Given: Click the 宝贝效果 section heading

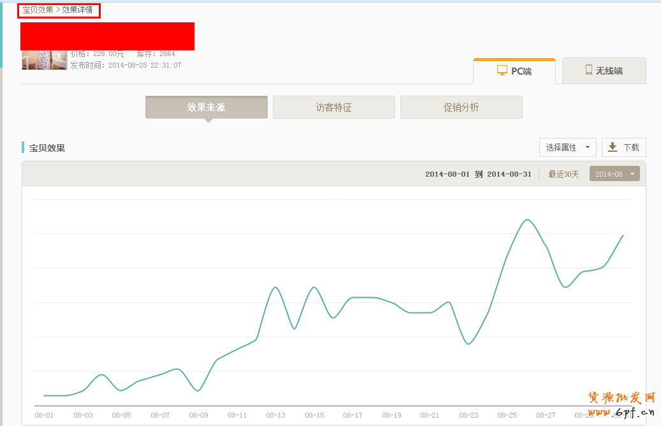Looking at the screenshot, I should [x=47, y=148].
